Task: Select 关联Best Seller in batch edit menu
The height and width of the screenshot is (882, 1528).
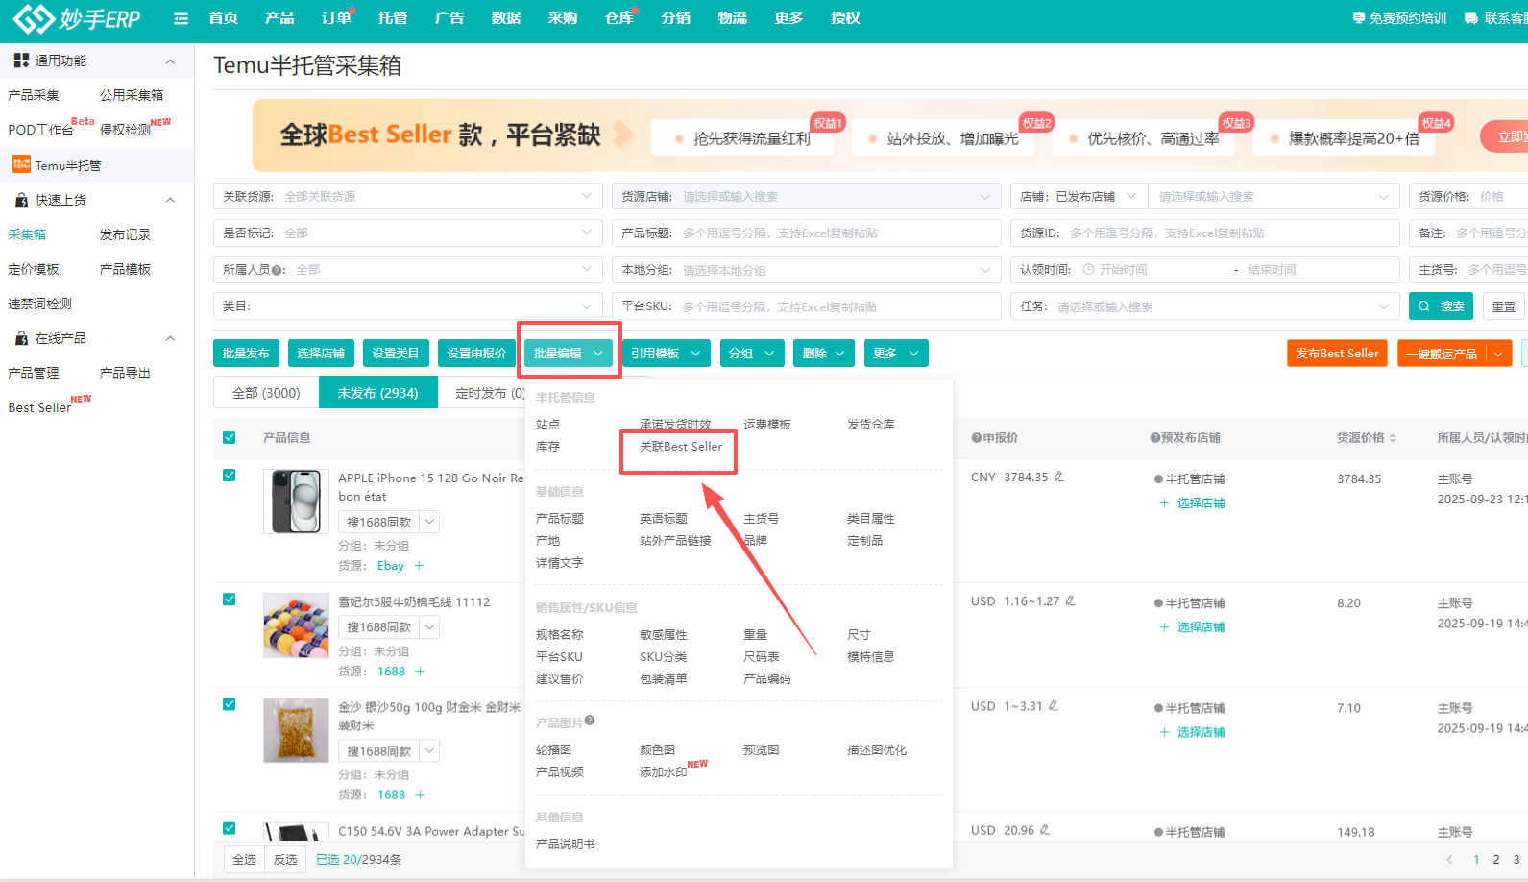Action: [680, 447]
